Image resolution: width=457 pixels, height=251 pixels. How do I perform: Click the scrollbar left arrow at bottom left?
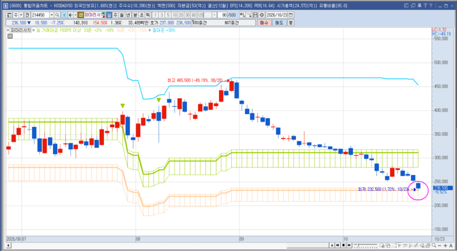[9, 245]
